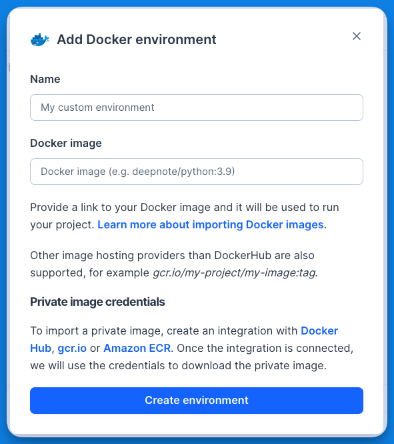Click the Create environment button
This screenshot has width=394, height=444.
point(197,401)
